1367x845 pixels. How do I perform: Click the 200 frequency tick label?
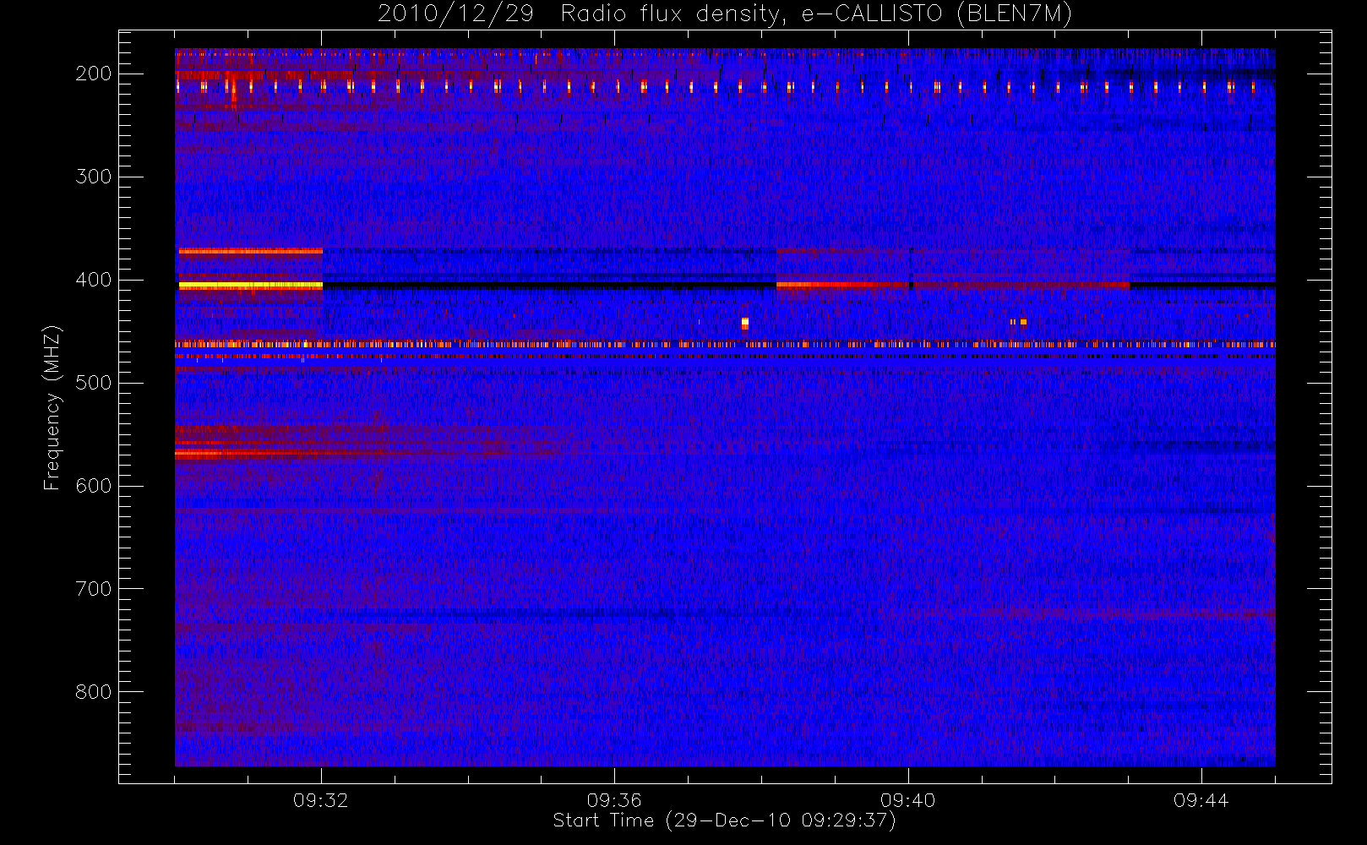point(93,74)
